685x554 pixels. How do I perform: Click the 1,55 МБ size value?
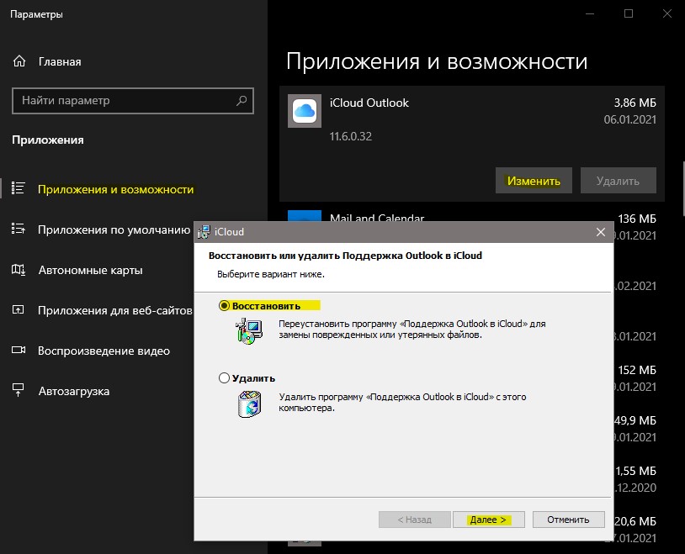(x=635, y=471)
